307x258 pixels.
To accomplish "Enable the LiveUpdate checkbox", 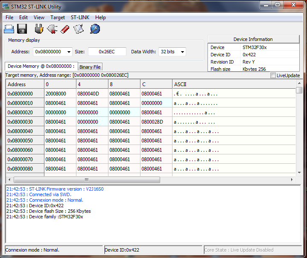I will tap(273, 75).
